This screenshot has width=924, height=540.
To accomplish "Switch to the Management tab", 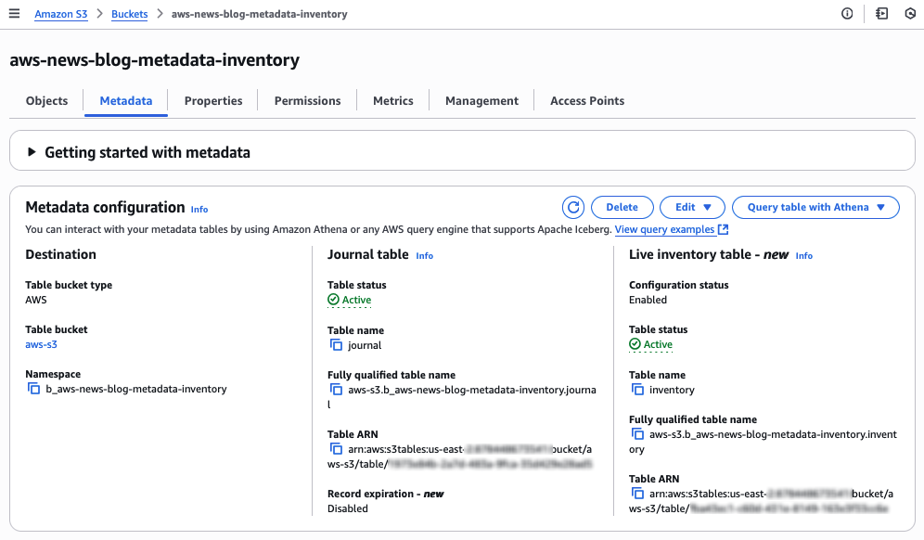I will [482, 101].
